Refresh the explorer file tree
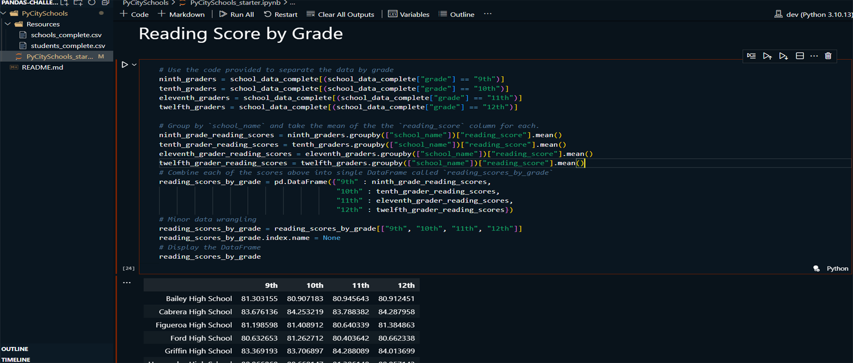 click(x=91, y=3)
